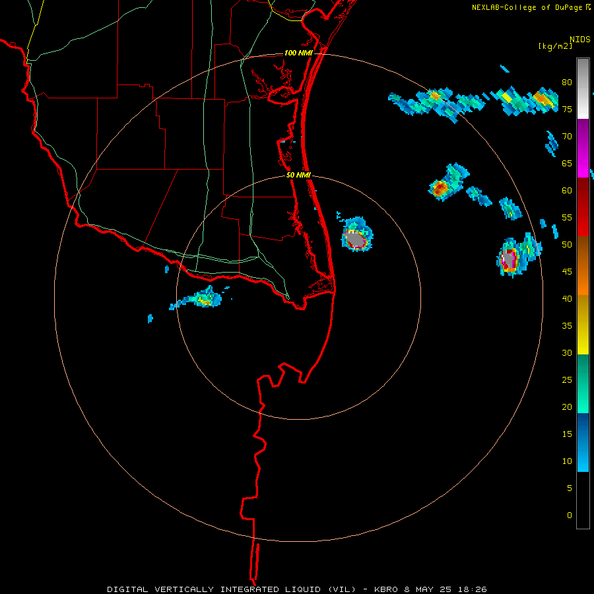Click the 70 value on the color scale

[567, 137]
